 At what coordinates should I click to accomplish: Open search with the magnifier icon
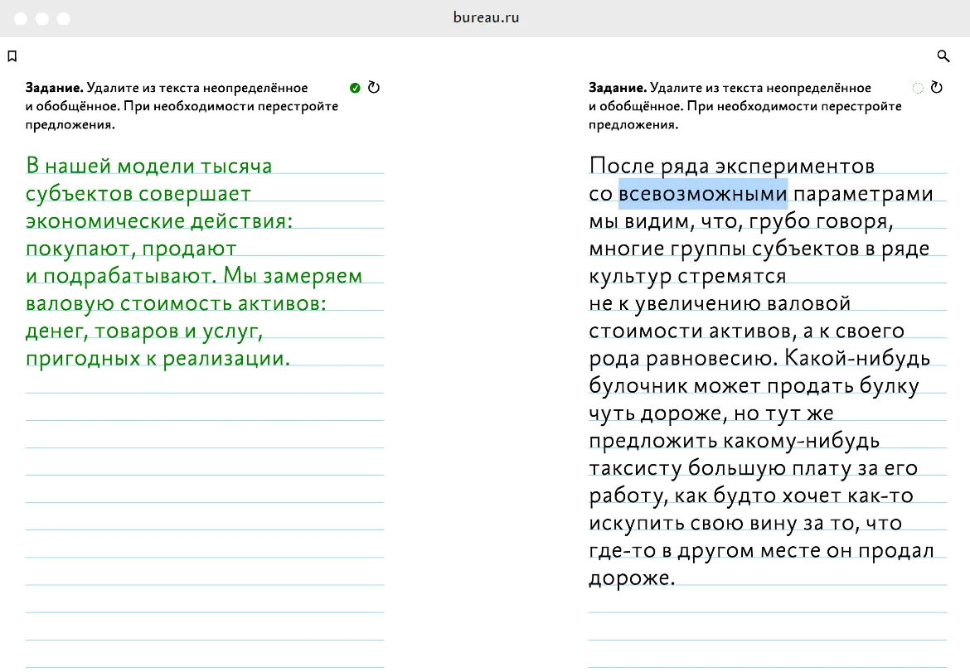coord(943,56)
